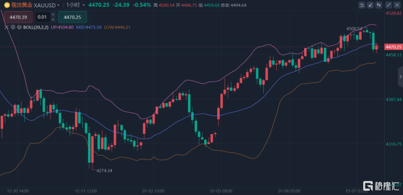This screenshot has height=195, width=403.
Task: Focus the 0.01 lot size field
Action: click(42, 17)
